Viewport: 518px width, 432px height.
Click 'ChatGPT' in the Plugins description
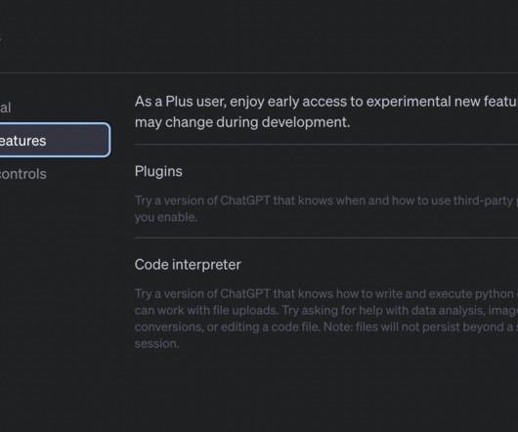click(x=245, y=200)
